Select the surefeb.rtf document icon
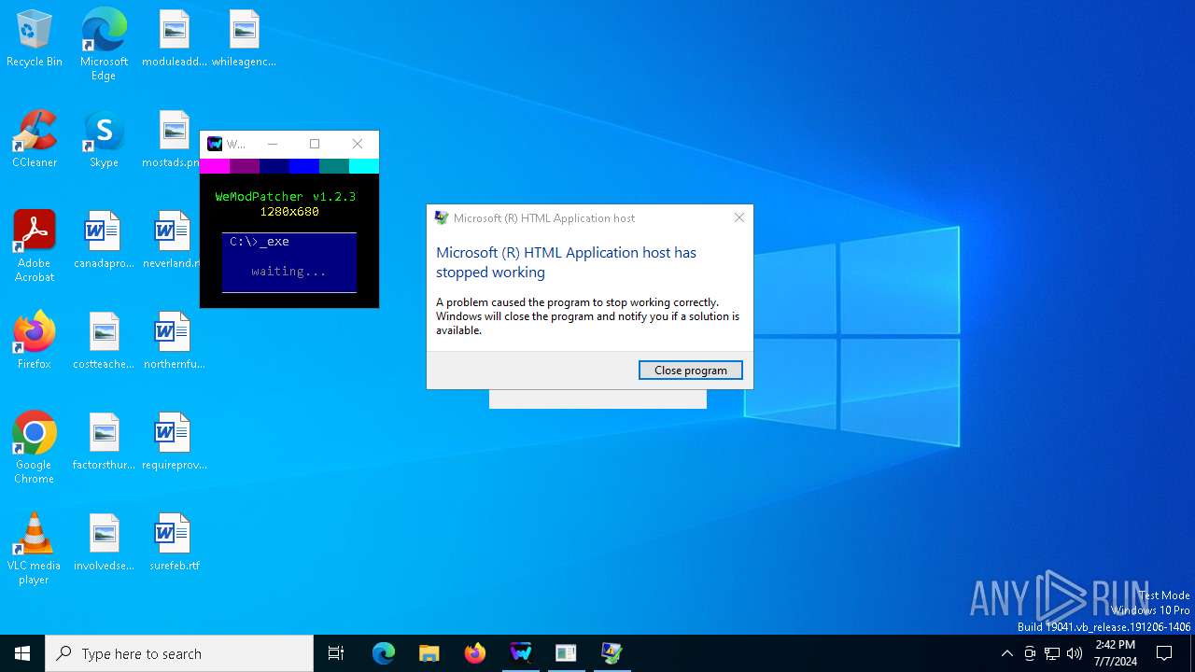 tap(173, 535)
